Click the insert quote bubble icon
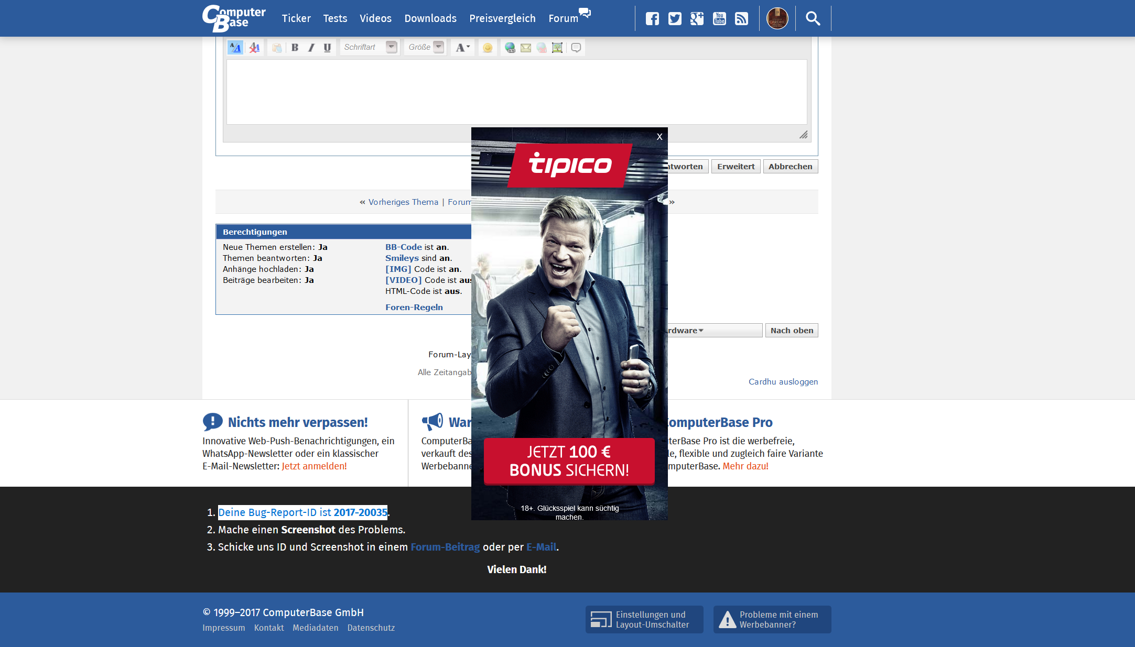This screenshot has height=647, width=1135. click(576, 48)
